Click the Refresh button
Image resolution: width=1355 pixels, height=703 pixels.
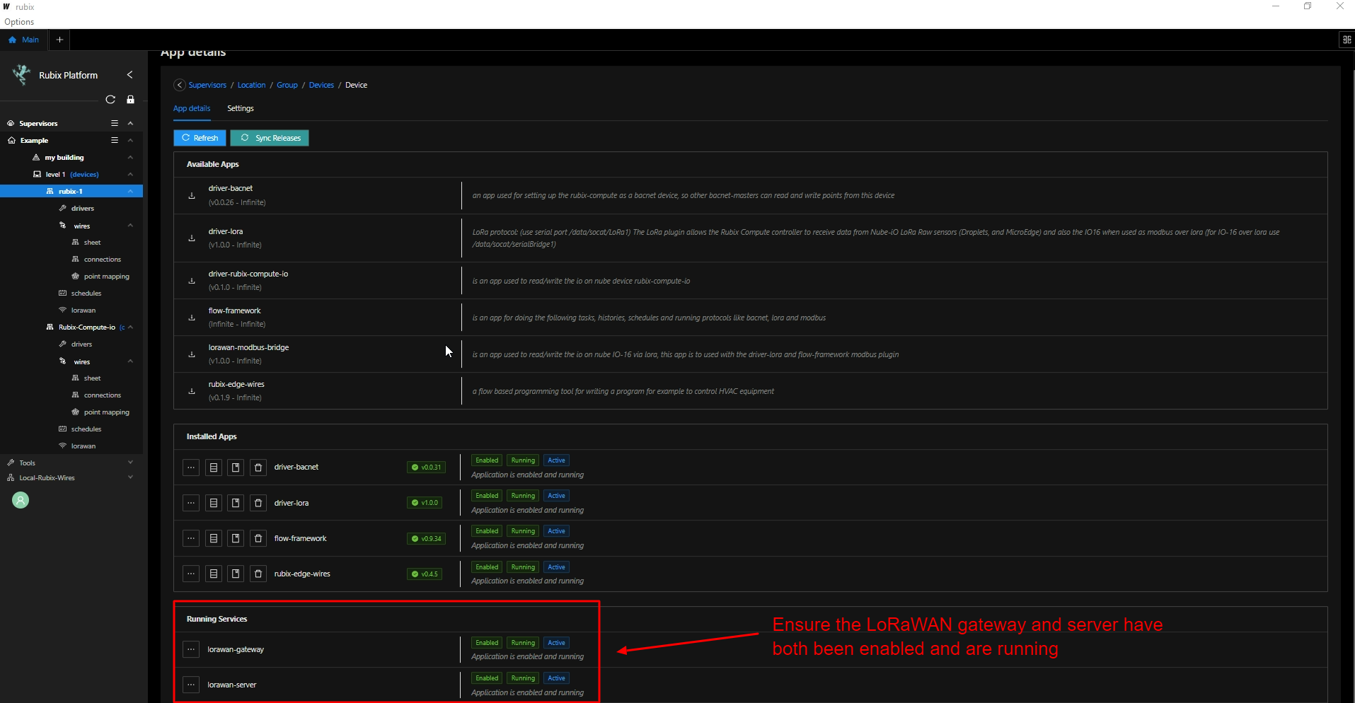pos(200,138)
